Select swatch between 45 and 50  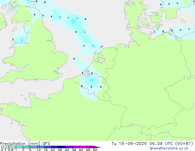click(90, 147)
